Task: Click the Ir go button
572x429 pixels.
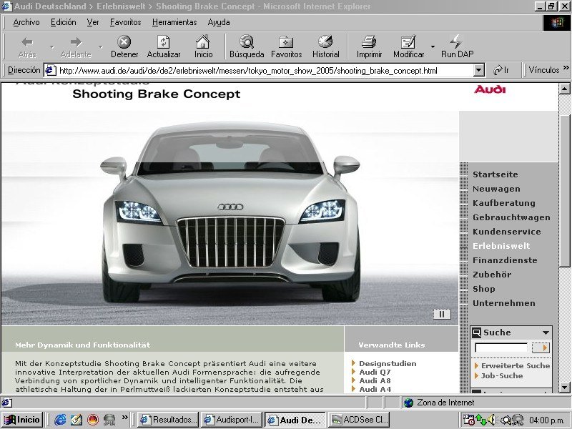Action: [501, 70]
